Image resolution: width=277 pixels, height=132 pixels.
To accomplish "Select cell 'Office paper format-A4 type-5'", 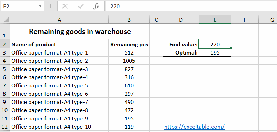I will tap(59, 85).
